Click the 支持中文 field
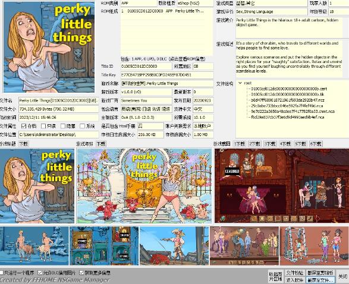 [203, 109]
